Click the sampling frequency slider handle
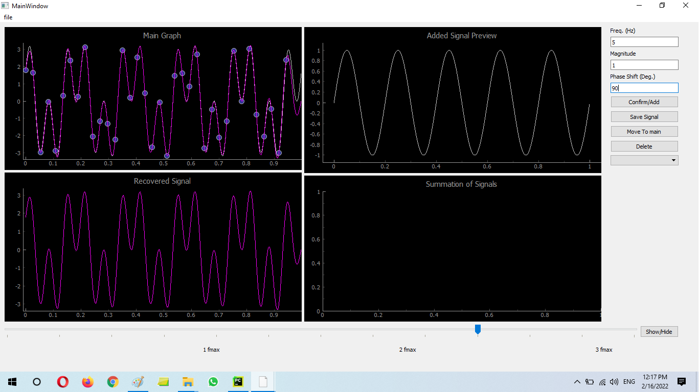 478,330
